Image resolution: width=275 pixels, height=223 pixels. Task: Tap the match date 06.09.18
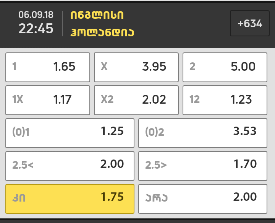click(x=36, y=15)
